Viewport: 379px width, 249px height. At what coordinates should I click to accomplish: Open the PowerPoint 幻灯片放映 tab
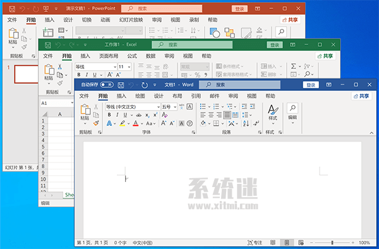coord(131,20)
